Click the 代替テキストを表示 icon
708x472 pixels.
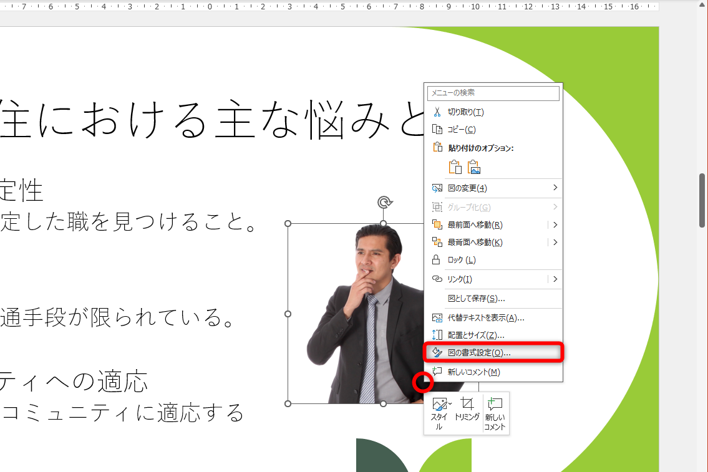click(437, 317)
